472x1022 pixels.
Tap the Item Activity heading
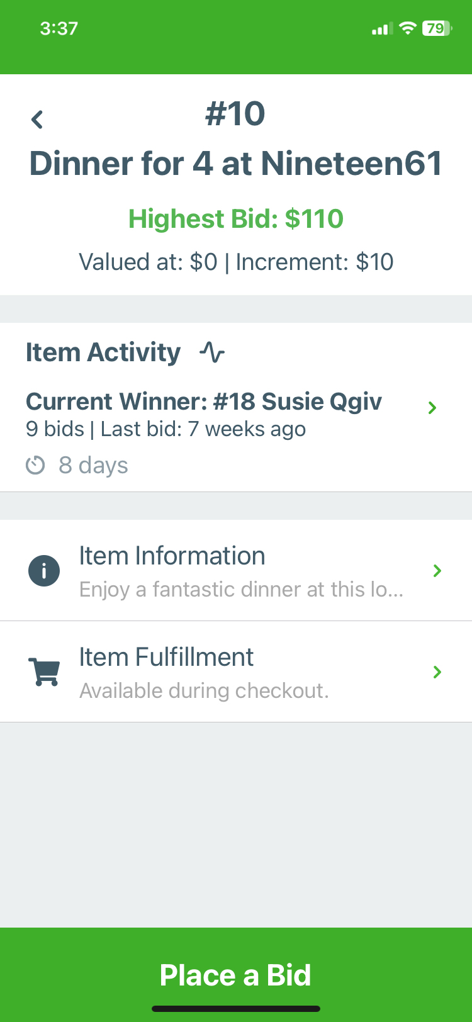pyautogui.click(x=103, y=352)
